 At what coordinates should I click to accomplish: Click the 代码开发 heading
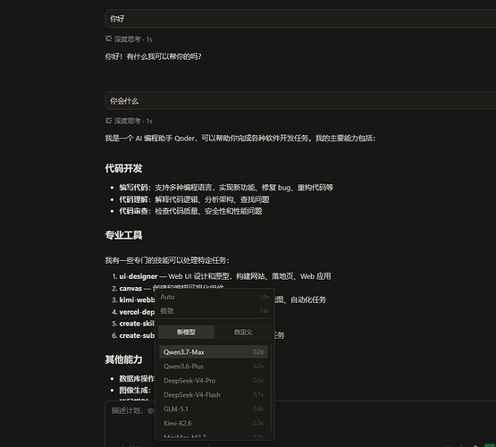[123, 168]
